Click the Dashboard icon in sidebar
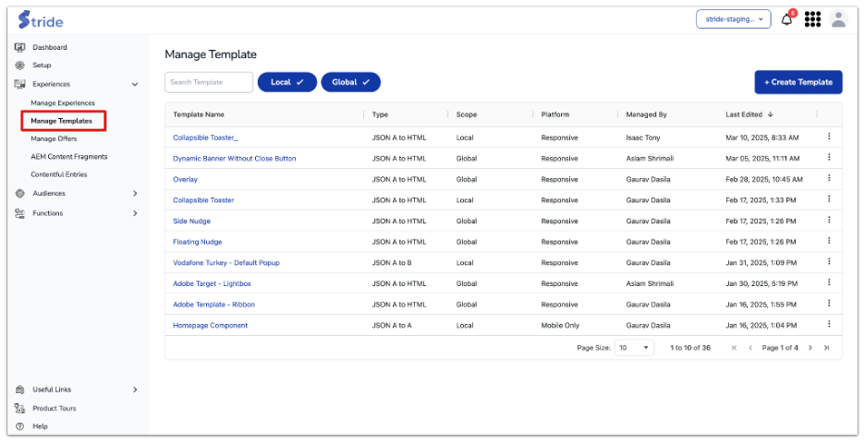The image size is (865, 443). 19,47
